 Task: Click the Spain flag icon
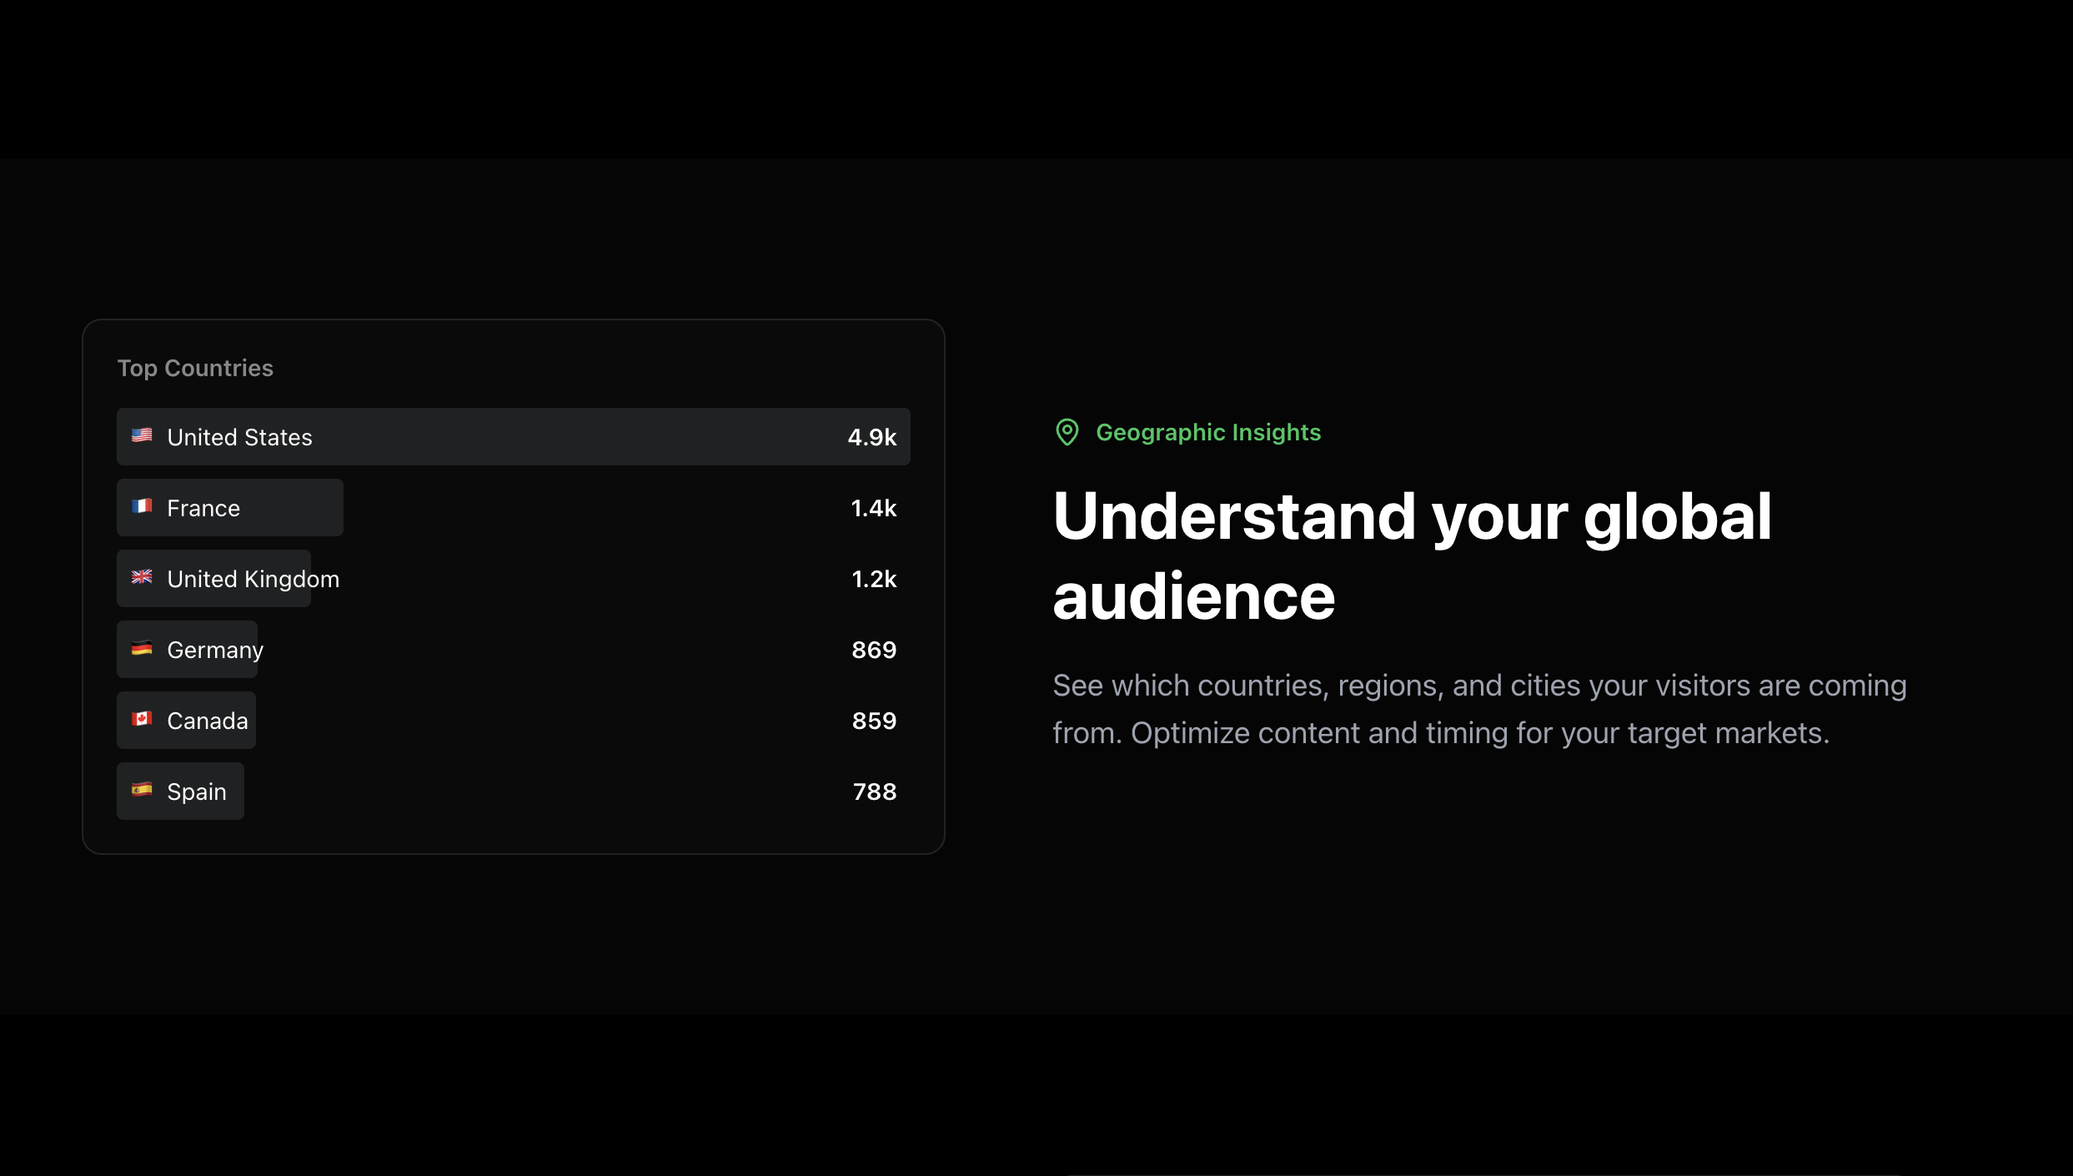click(x=142, y=790)
